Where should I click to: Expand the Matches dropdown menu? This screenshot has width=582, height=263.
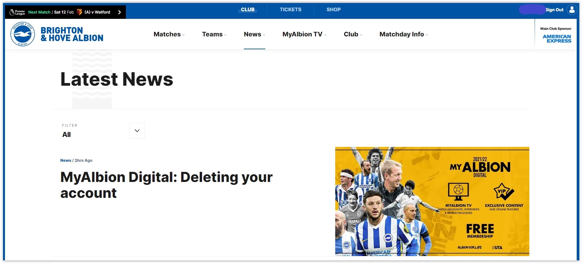coord(169,34)
